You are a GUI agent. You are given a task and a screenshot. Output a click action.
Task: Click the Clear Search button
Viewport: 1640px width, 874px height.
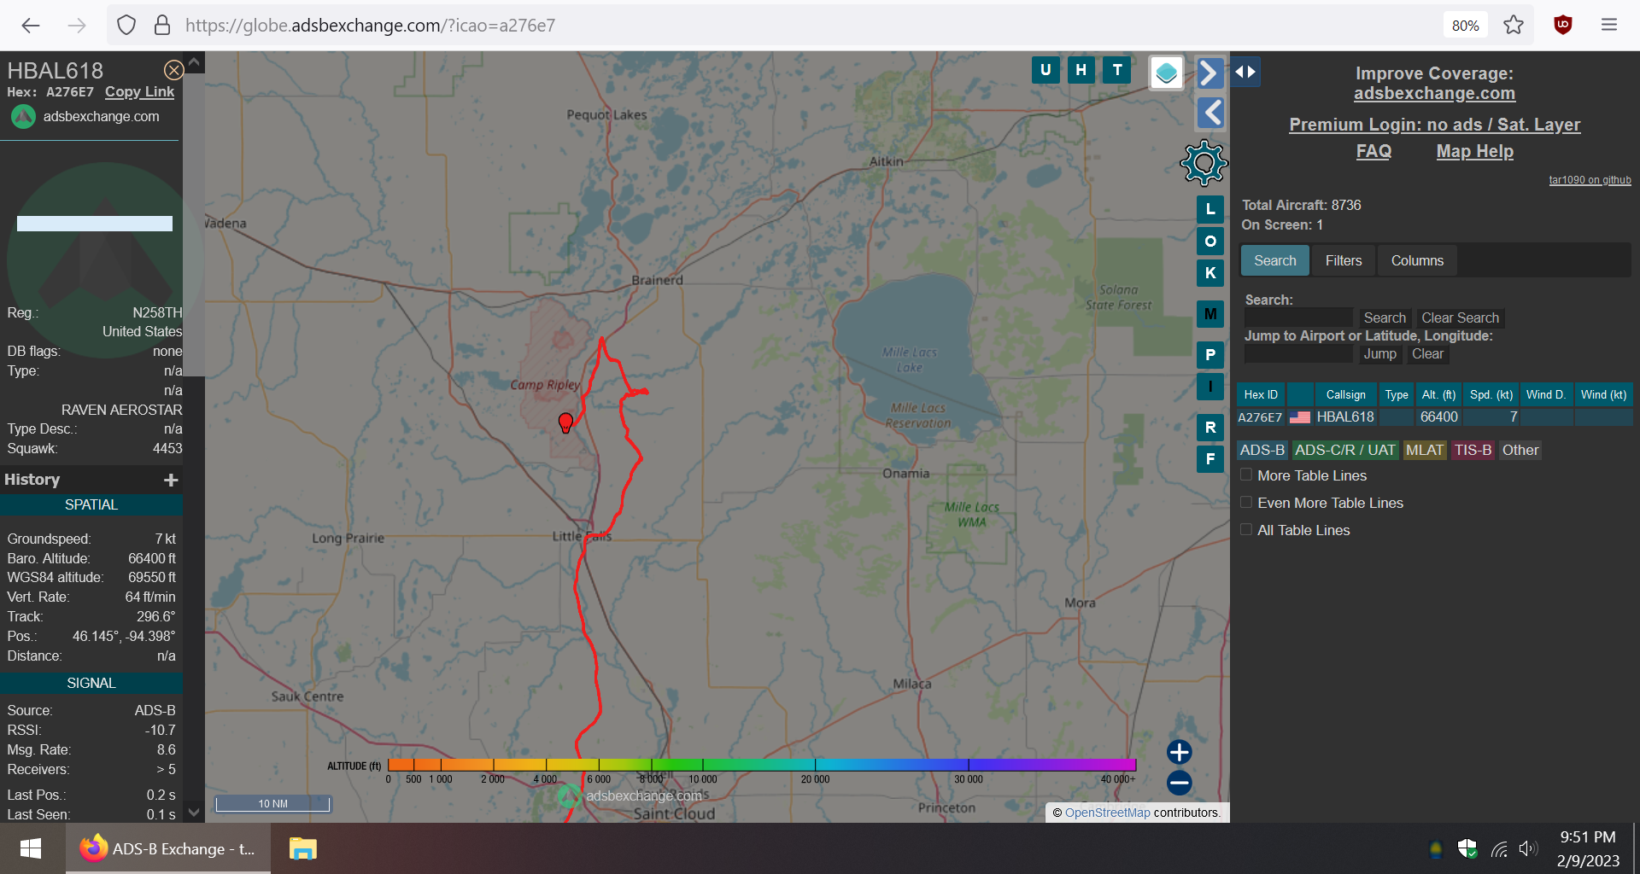click(1460, 318)
